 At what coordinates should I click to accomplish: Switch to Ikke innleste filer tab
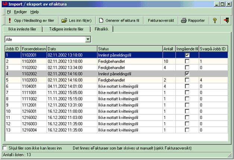click(22, 29)
